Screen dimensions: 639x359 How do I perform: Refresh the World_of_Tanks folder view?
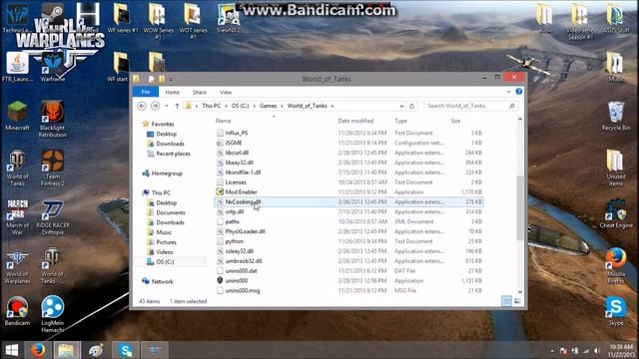coord(412,106)
